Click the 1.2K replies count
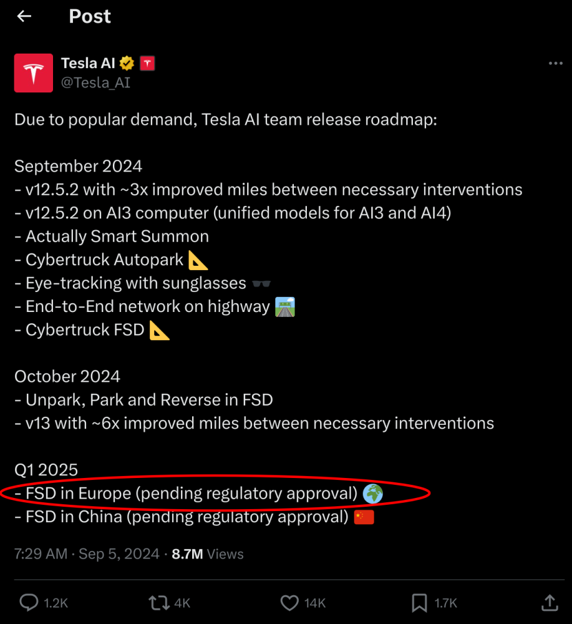The width and height of the screenshot is (572, 624). 56,603
